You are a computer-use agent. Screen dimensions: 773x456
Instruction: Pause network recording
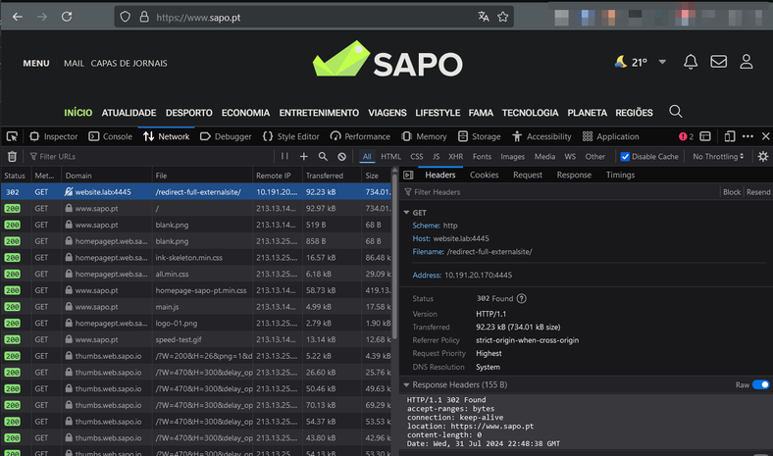(284, 156)
